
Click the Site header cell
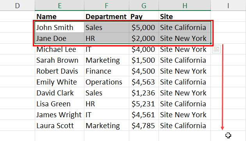tap(185, 16)
